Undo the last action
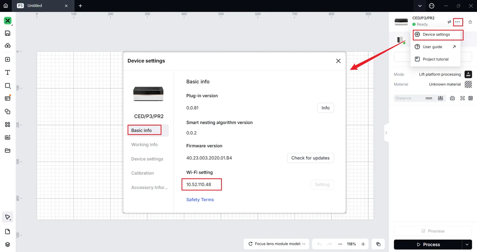This screenshot has height=252, width=477. tap(320, 244)
